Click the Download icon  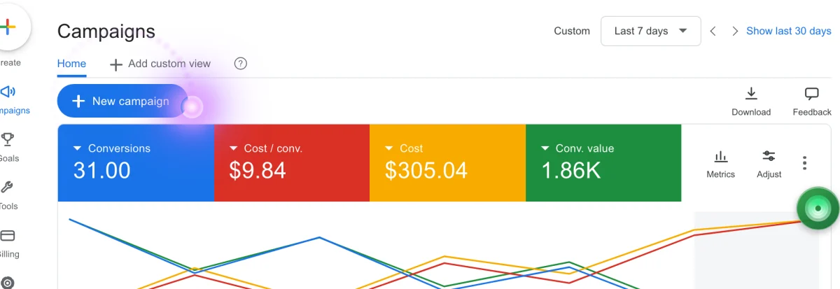click(751, 94)
